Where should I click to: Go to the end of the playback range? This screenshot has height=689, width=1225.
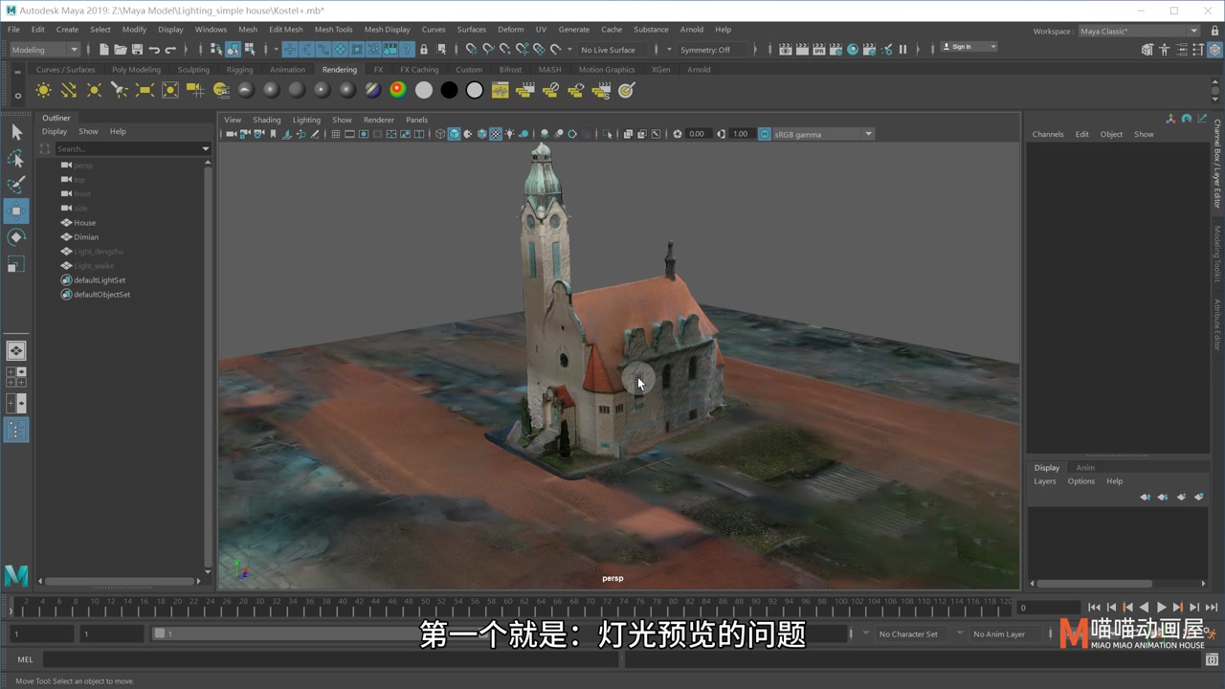1211,607
